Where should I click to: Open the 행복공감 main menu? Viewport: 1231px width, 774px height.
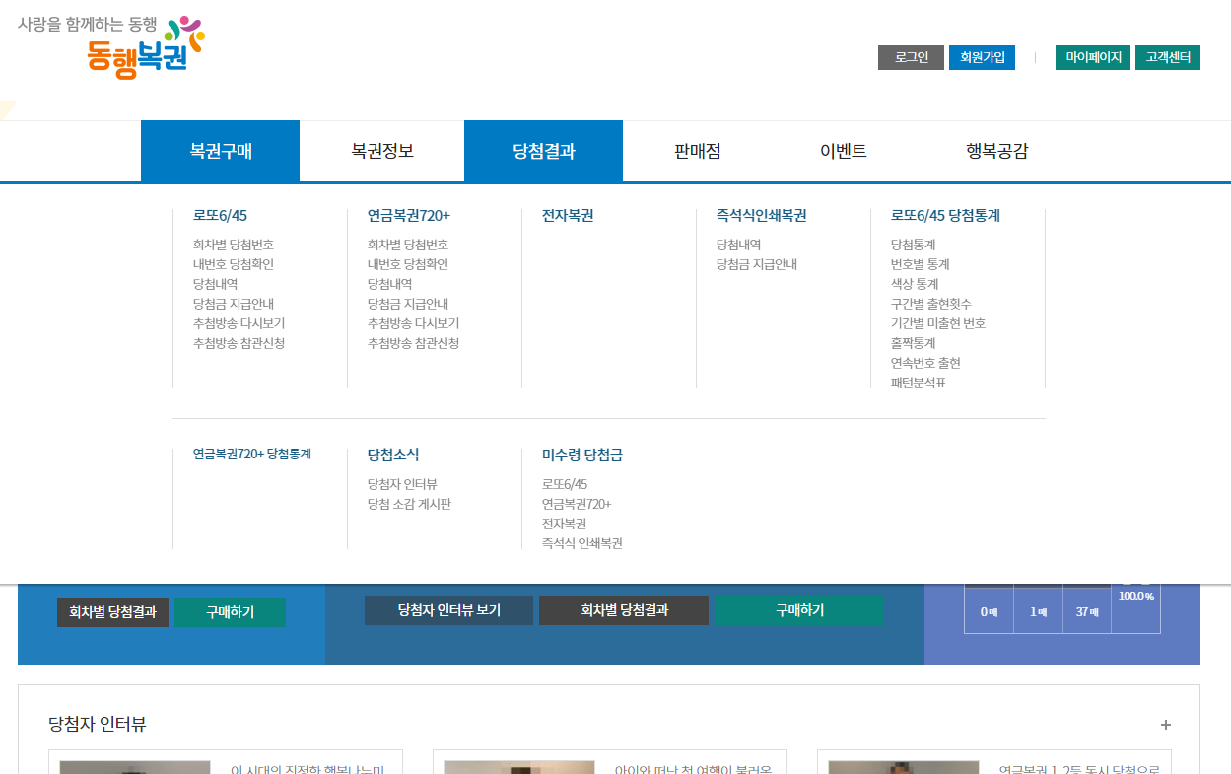click(x=997, y=152)
